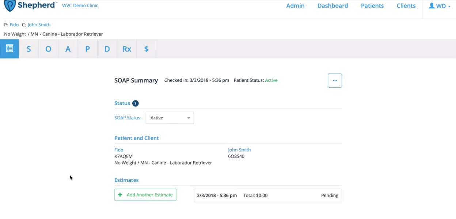Open John Smith client link in header
The width and height of the screenshot is (456, 219).
pos(39,25)
